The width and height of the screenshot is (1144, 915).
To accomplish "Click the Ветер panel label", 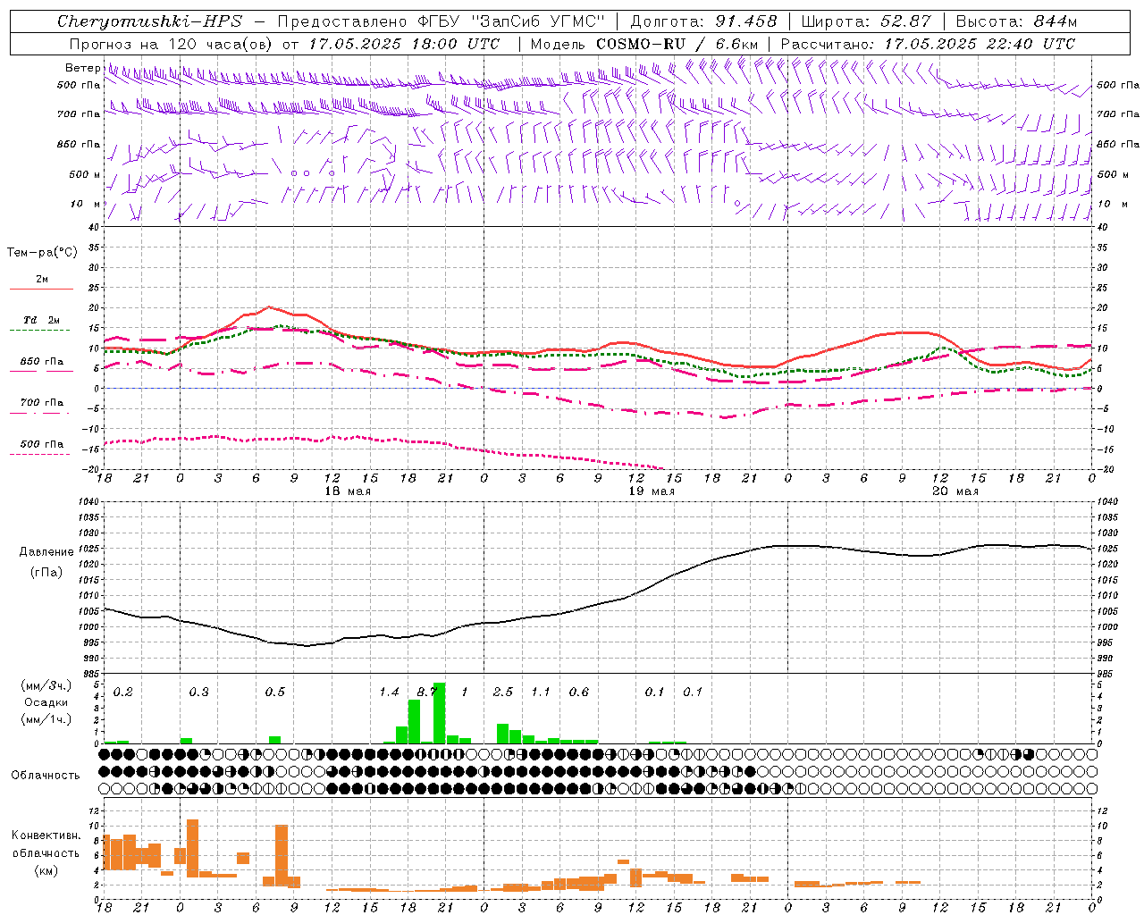I will [83, 68].
